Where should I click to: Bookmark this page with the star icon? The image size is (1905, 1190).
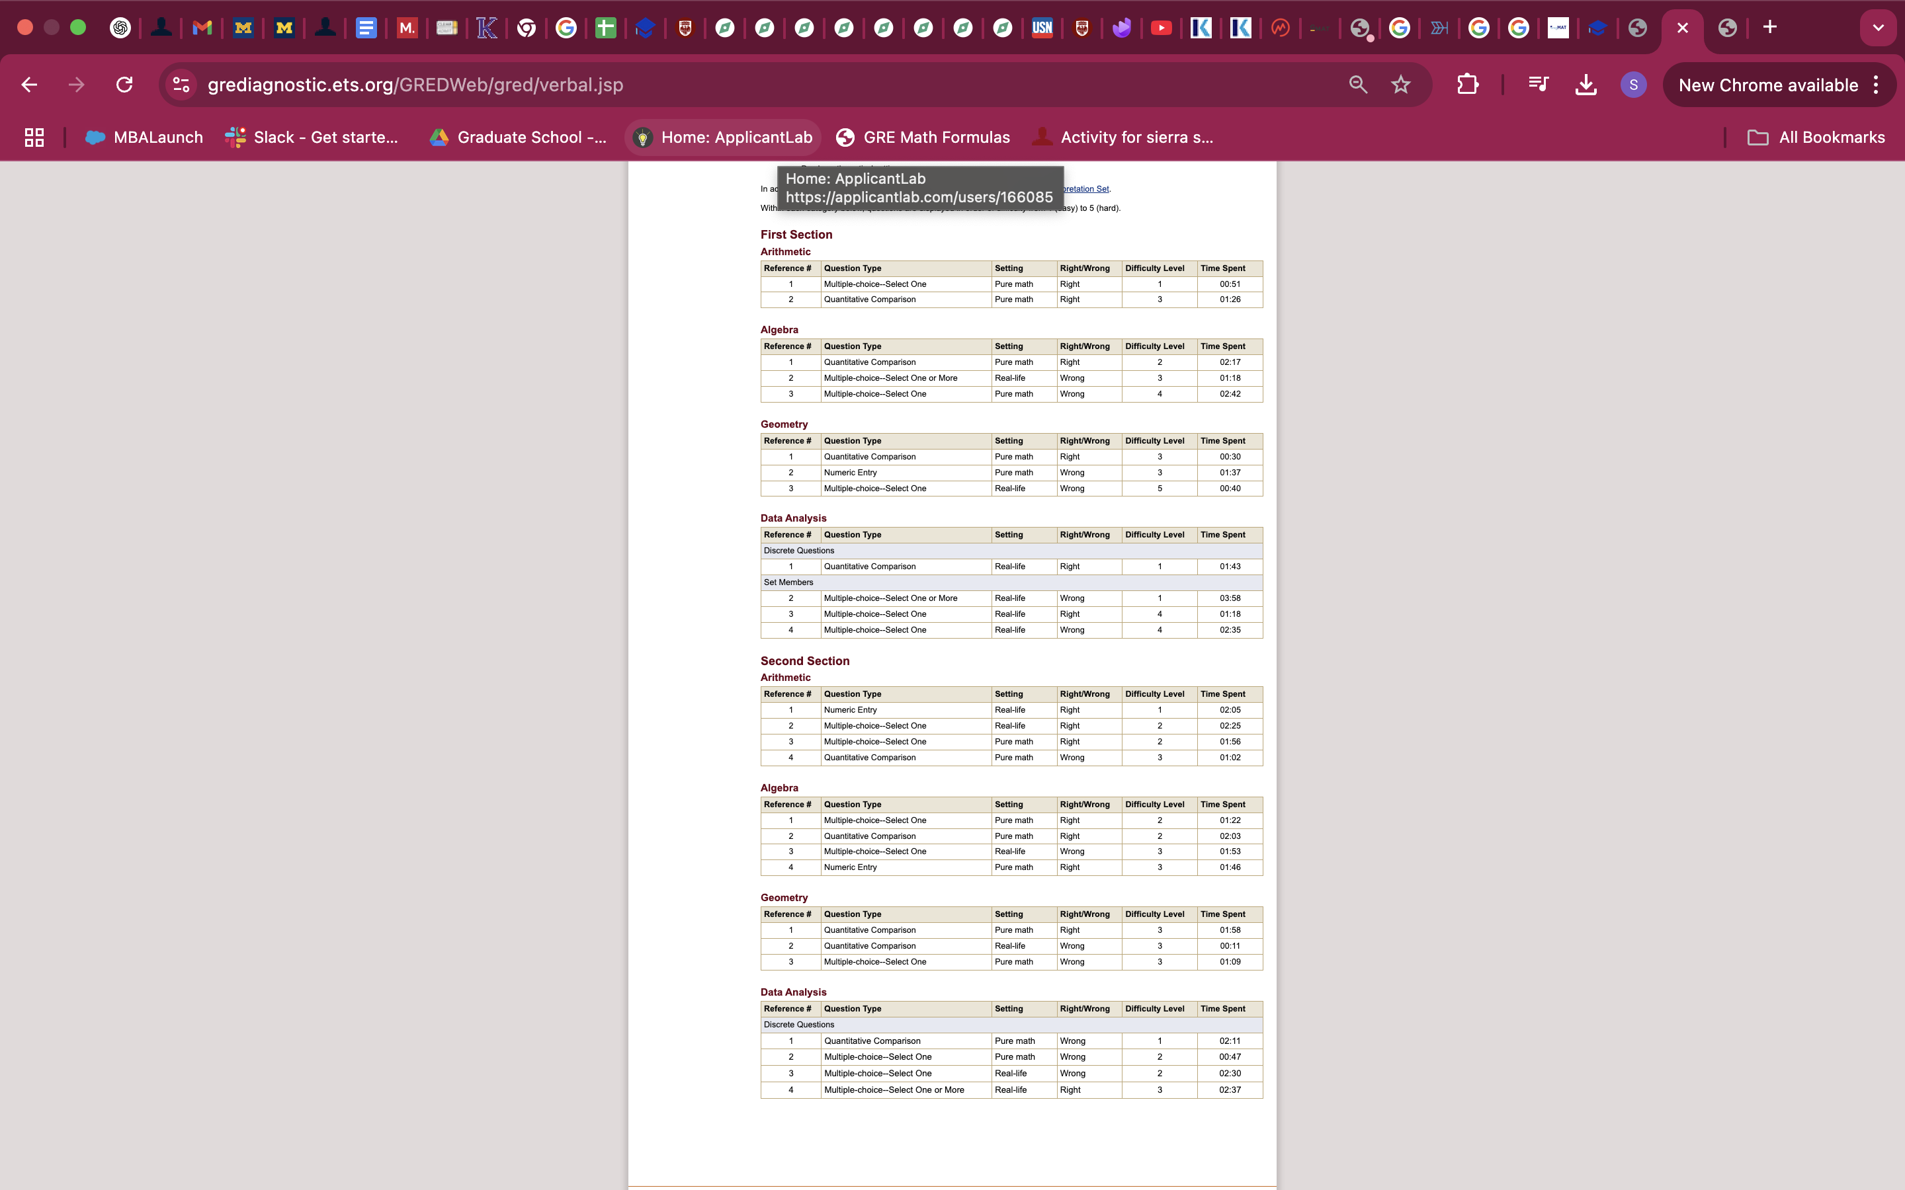1400,85
